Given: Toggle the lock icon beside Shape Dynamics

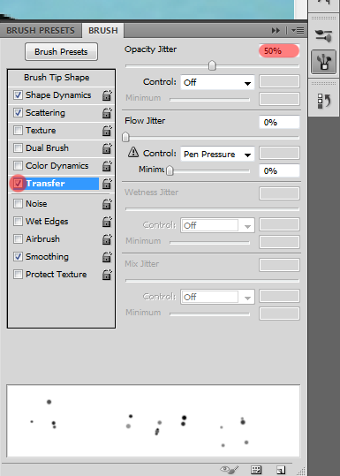Looking at the screenshot, I should pyautogui.click(x=107, y=95).
